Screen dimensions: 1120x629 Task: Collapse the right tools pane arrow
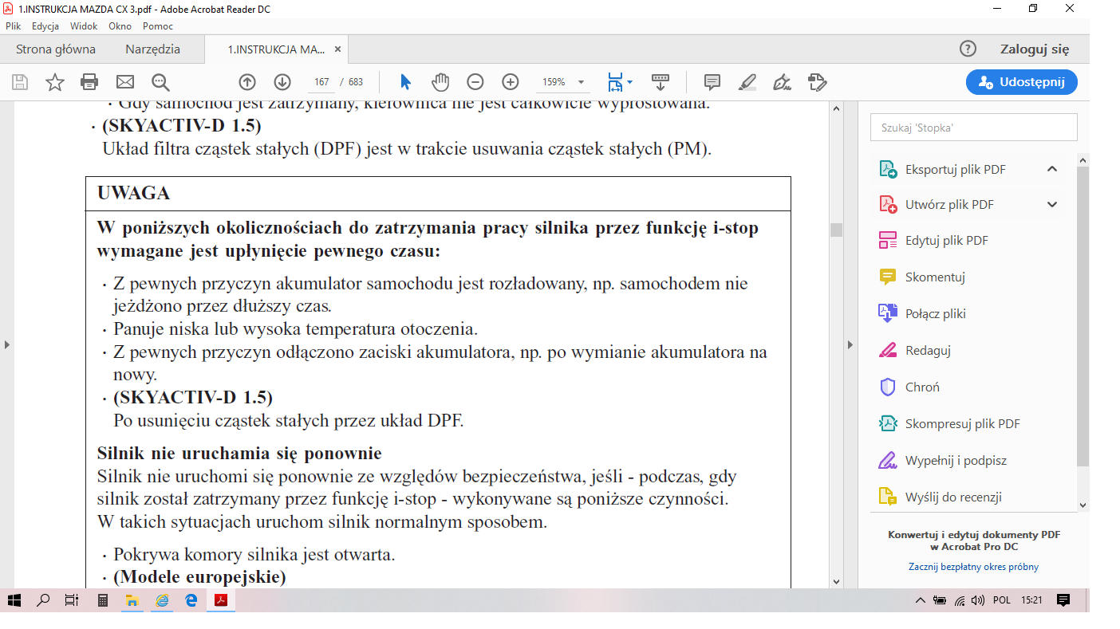coord(850,344)
